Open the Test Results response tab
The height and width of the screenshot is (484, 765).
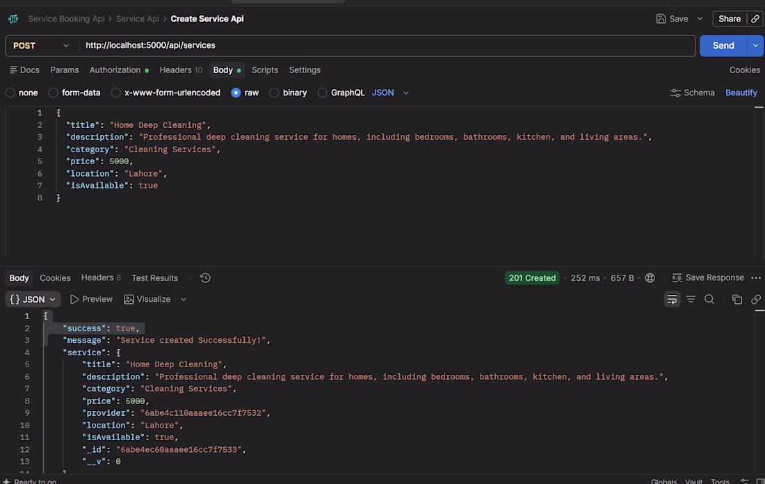154,277
